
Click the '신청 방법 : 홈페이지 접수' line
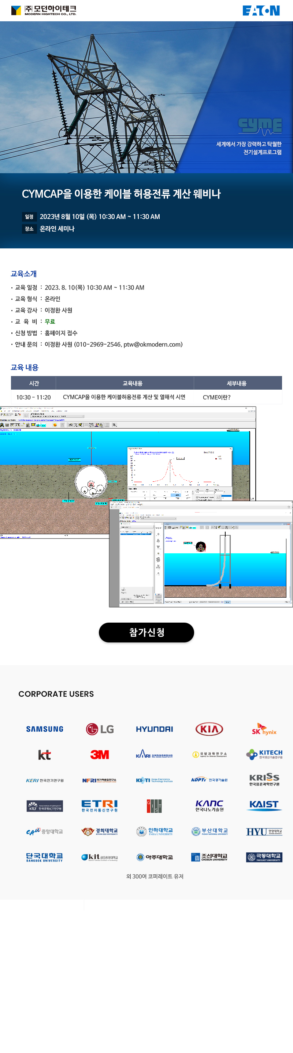coord(44,333)
